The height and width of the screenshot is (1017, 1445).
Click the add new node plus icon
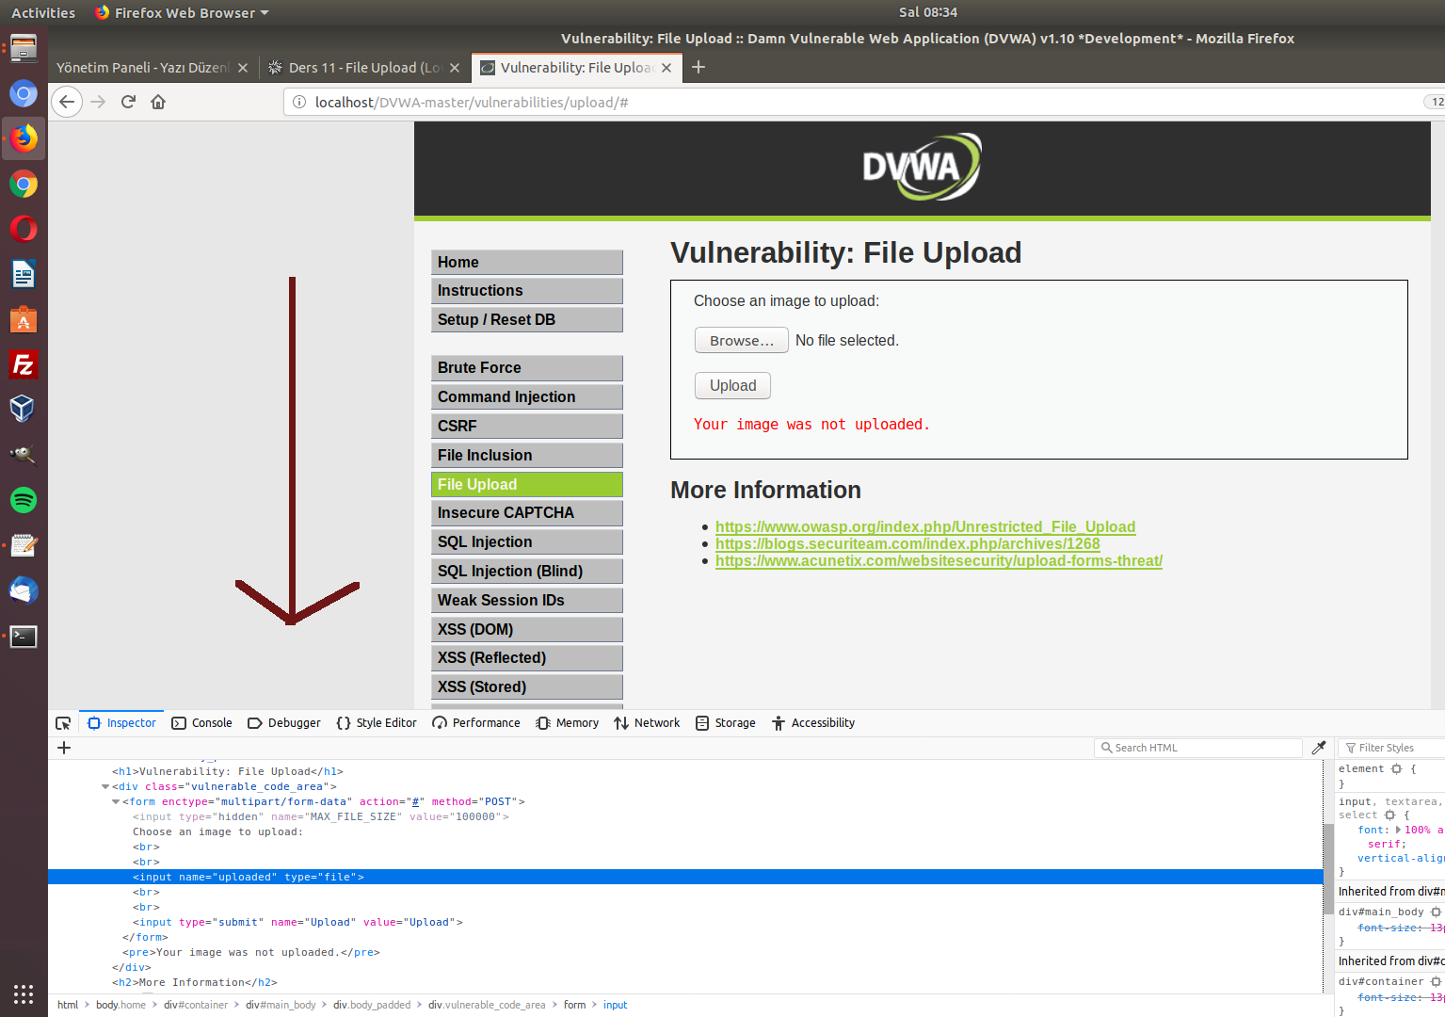pos(64,748)
